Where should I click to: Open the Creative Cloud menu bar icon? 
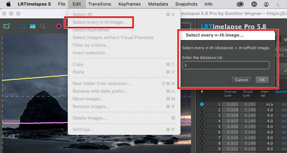240,4
